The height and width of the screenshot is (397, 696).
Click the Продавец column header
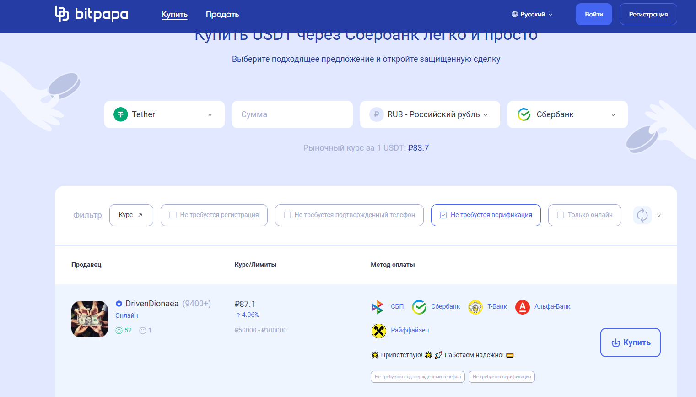click(x=86, y=265)
